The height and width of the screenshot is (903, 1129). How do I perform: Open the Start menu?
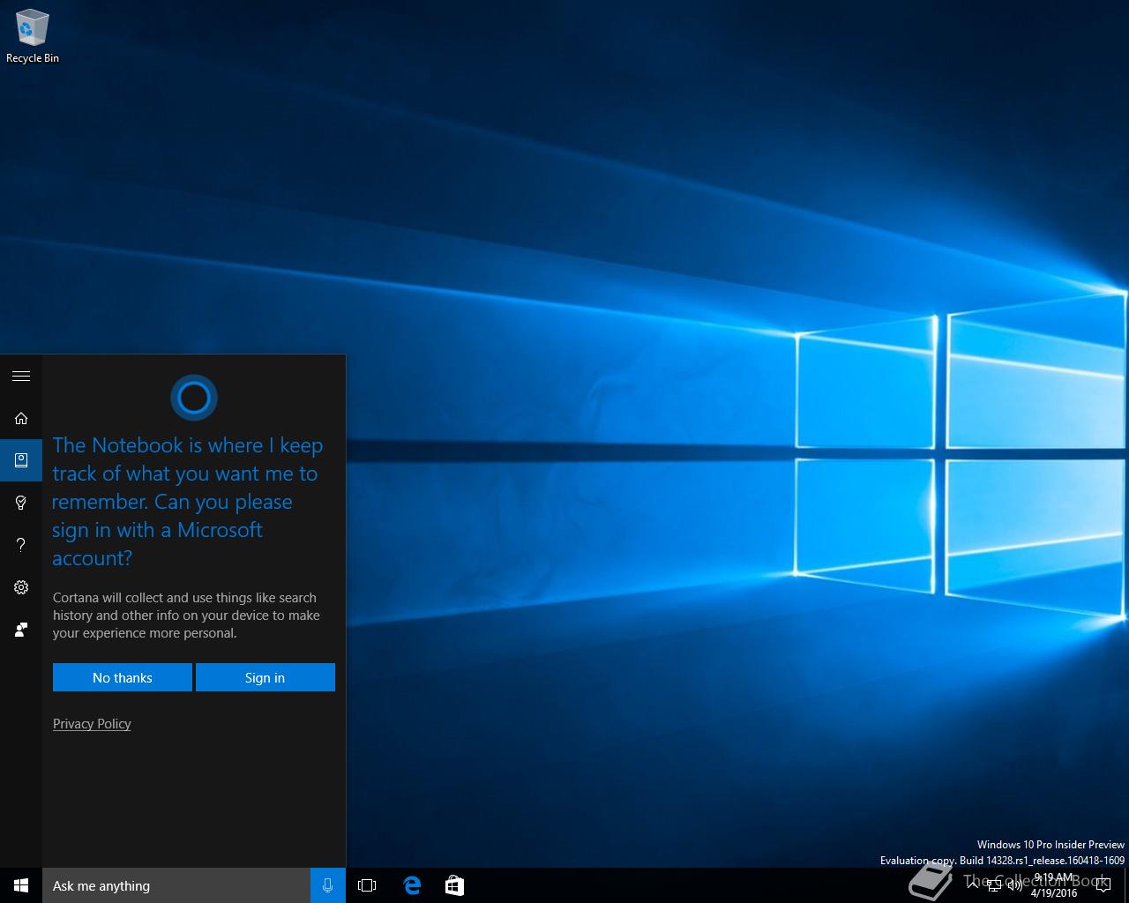[21, 885]
